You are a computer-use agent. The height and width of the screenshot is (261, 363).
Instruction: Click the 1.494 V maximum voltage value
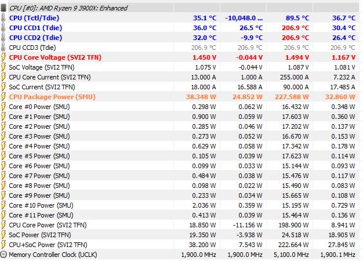click(297, 57)
